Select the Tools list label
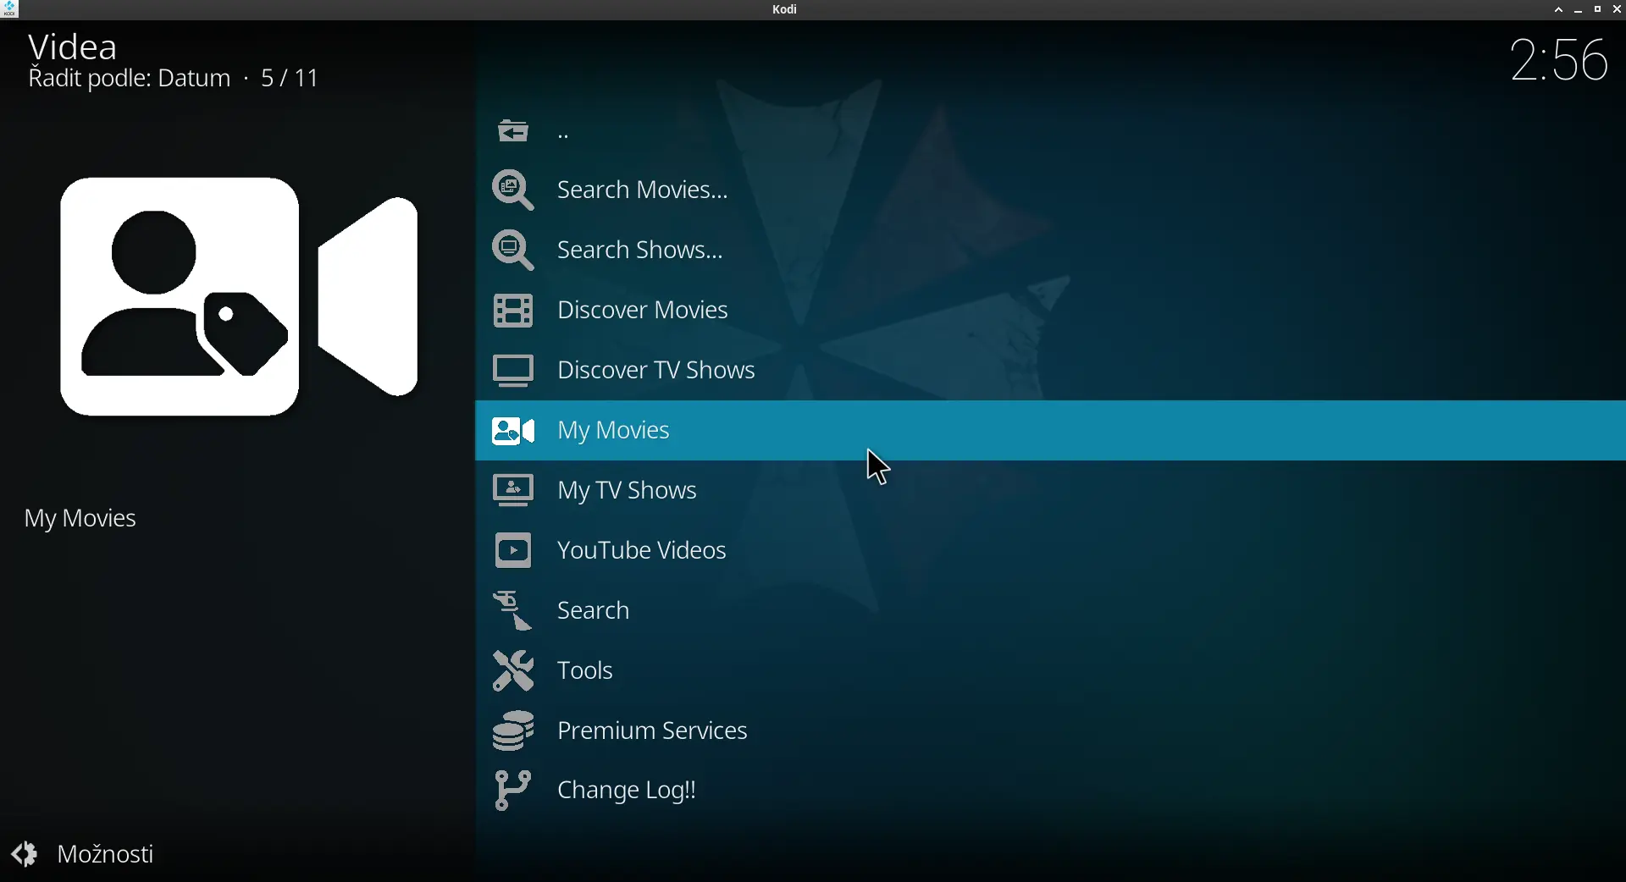The image size is (1626, 882). (586, 672)
